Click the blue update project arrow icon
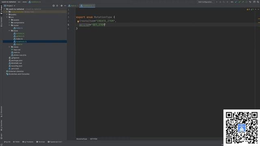Viewport: 260px width, 146px height. point(236,2)
